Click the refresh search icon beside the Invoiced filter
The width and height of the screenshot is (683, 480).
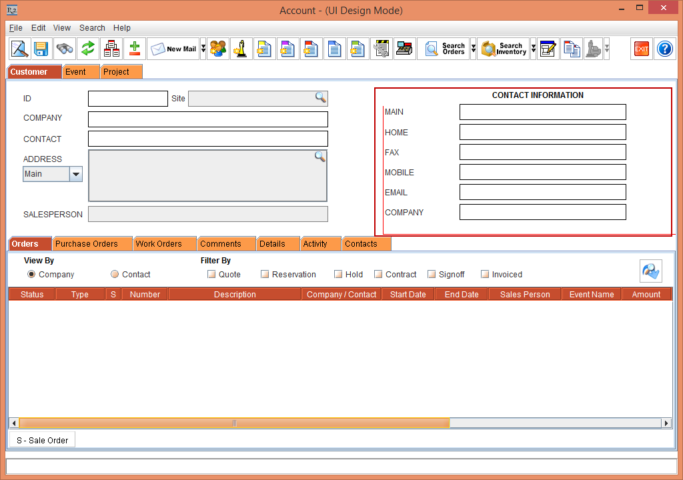point(650,271)
